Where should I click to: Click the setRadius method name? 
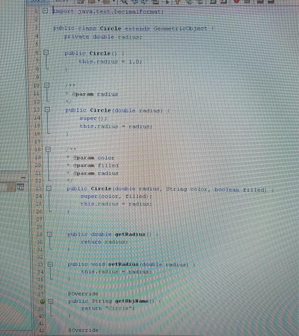(x=124, y=264)
